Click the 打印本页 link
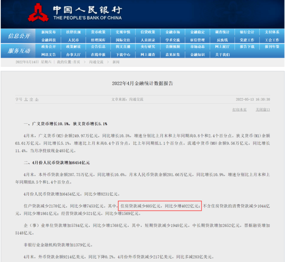Screen dimensions: 285x262 pyautogui.click(x=240, y=109)
